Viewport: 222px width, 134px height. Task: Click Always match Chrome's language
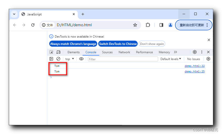click(73, 44)
